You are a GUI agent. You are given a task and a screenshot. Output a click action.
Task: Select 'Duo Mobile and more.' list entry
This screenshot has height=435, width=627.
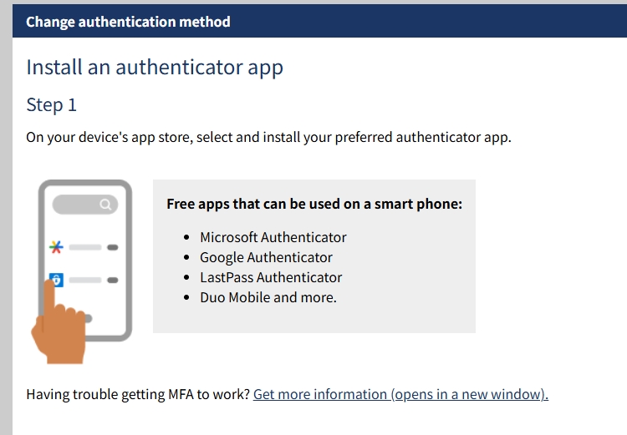click(x=268, y=297)
